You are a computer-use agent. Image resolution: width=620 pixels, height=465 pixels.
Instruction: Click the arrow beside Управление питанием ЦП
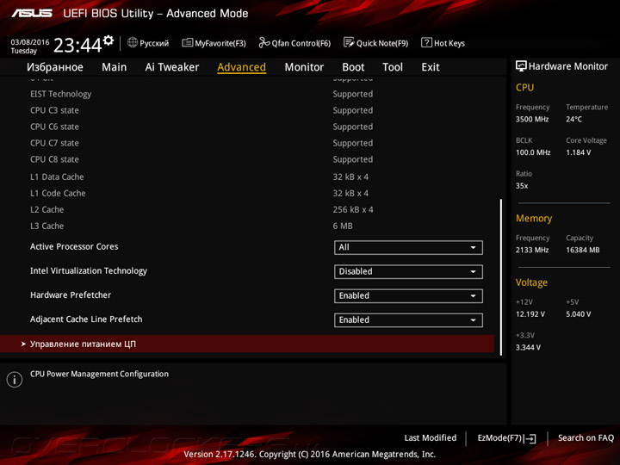point(23,344)
